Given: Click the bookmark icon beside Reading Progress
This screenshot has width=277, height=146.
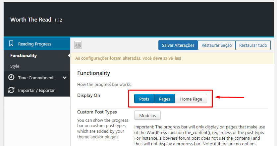Looking at the screenshot, I should point(11,44).
